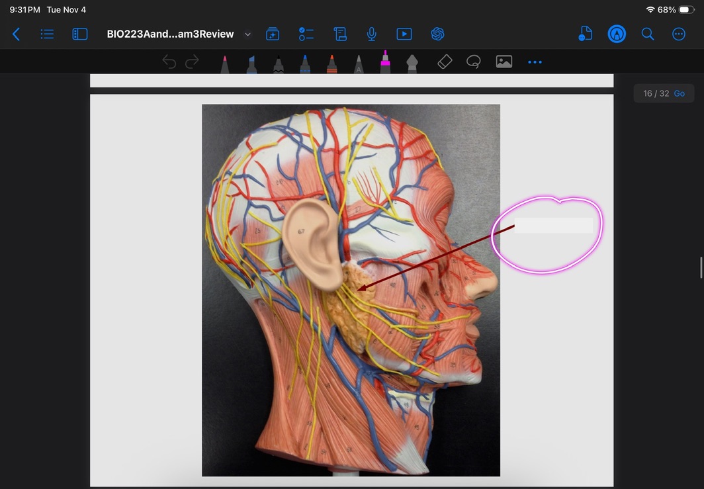Open the checklist icon in top bar
Screen dimensions: 704x489
pyautogui.click(x=306, y=34)
